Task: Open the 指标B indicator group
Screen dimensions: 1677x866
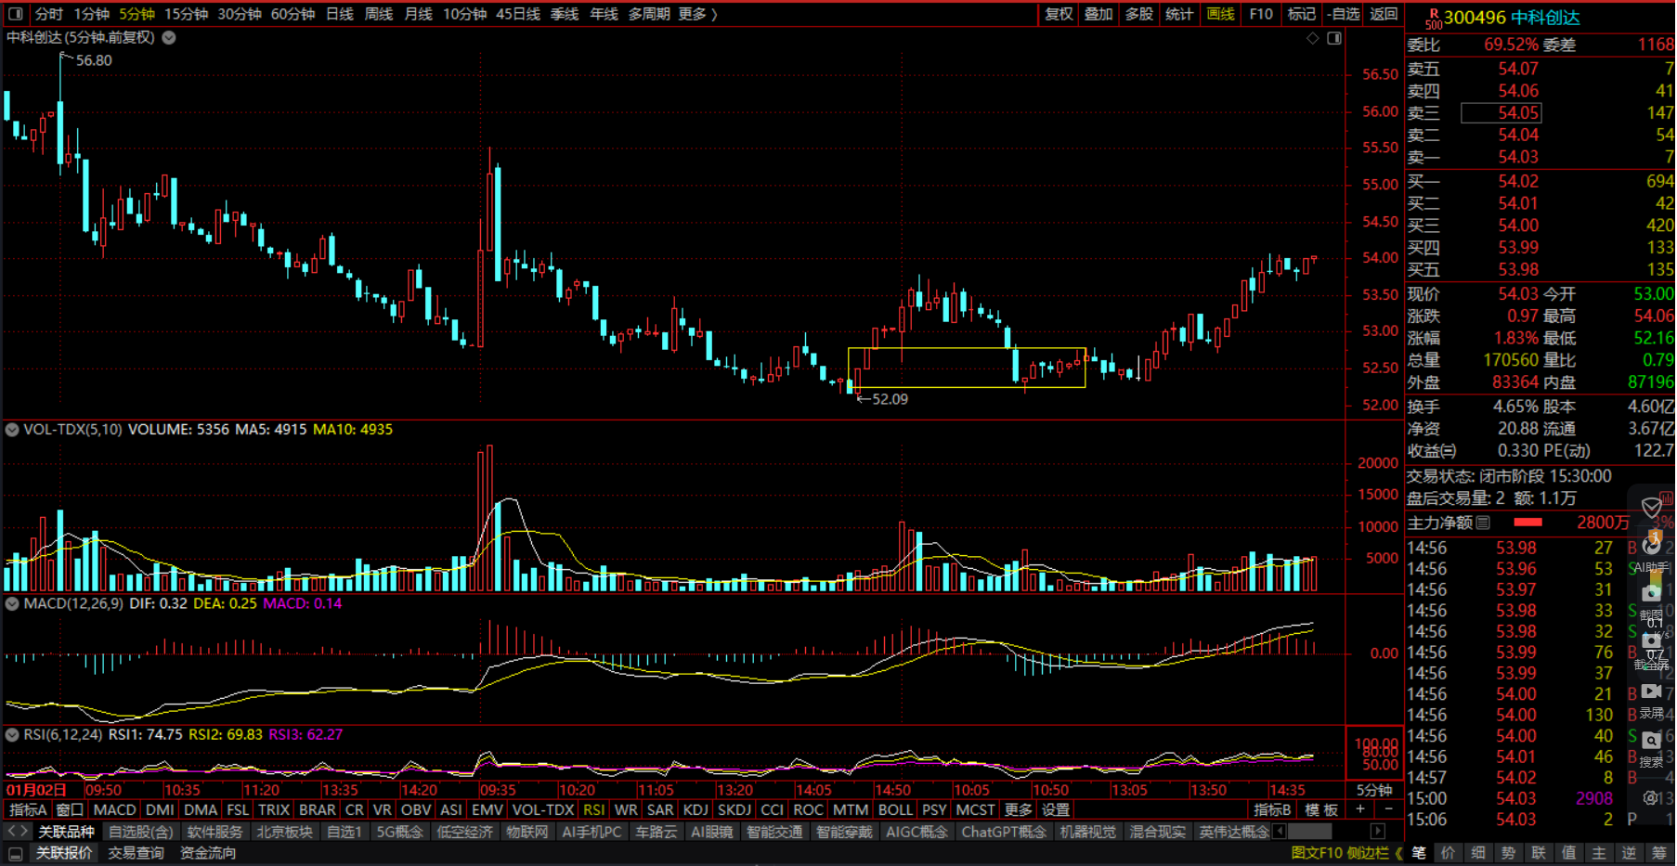Action: 1272,809
